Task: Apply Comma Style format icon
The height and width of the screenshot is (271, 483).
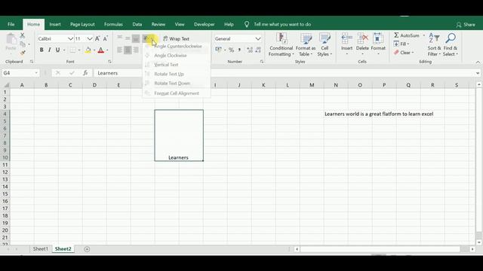Action: click(239, 50)
